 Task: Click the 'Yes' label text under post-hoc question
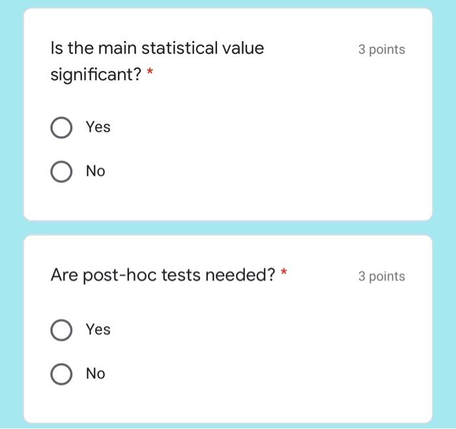98,330
